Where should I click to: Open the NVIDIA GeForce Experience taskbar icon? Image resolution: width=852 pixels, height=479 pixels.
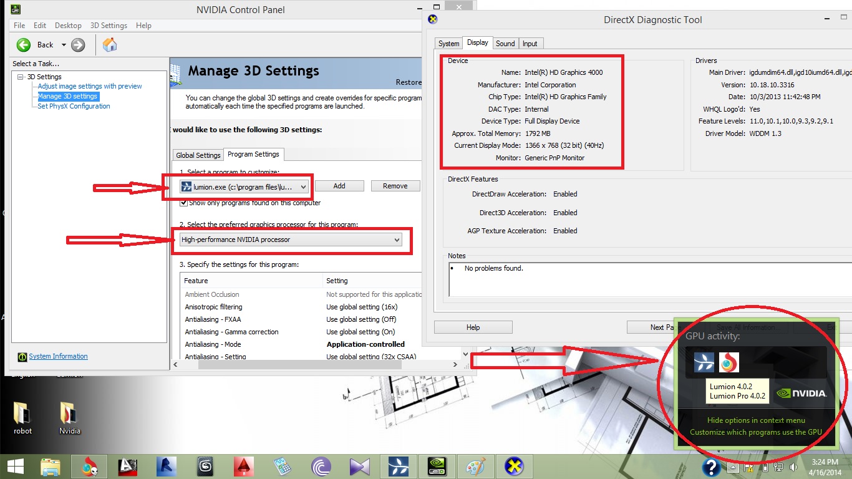(436, 466)
